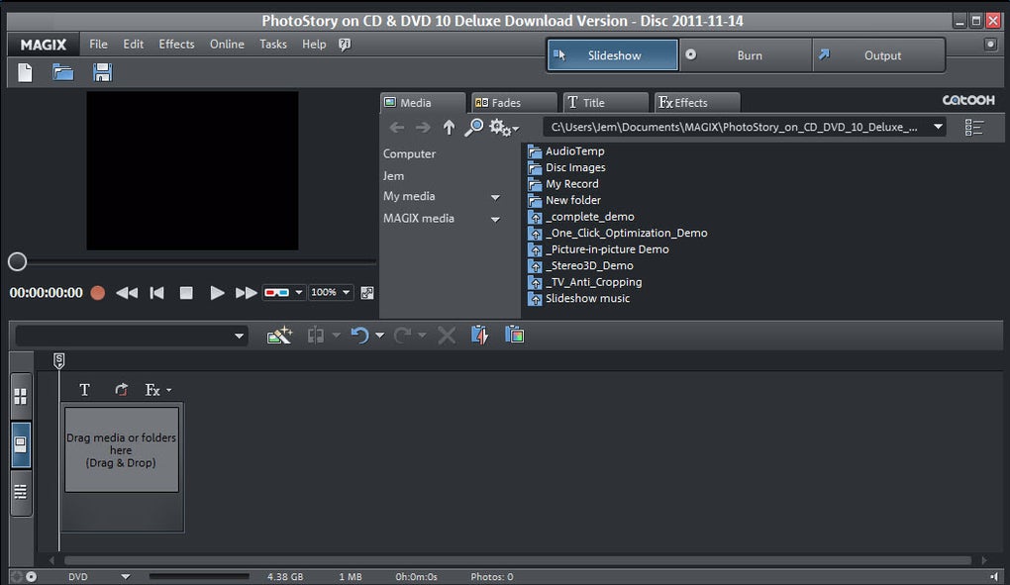Toggle fullscreen preview monitor
Screen dimensions: 1010x585
(x=367, y=293)
